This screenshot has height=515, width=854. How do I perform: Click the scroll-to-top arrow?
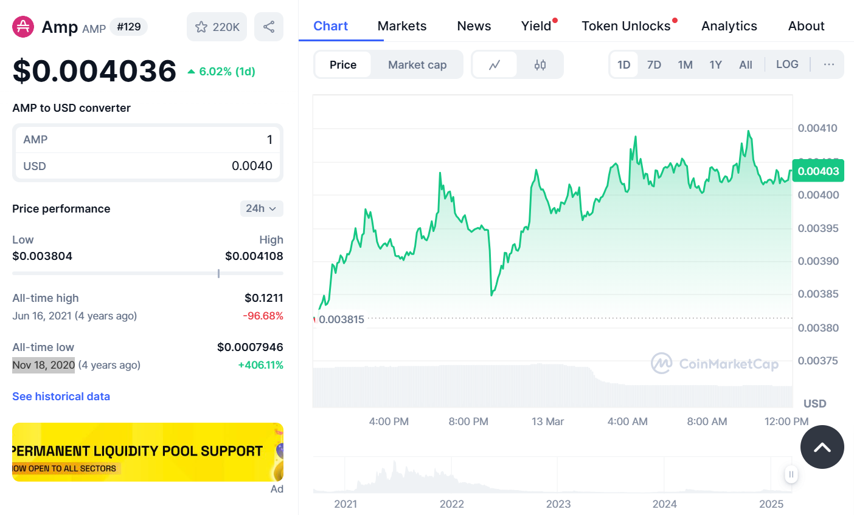pos(822,447)
